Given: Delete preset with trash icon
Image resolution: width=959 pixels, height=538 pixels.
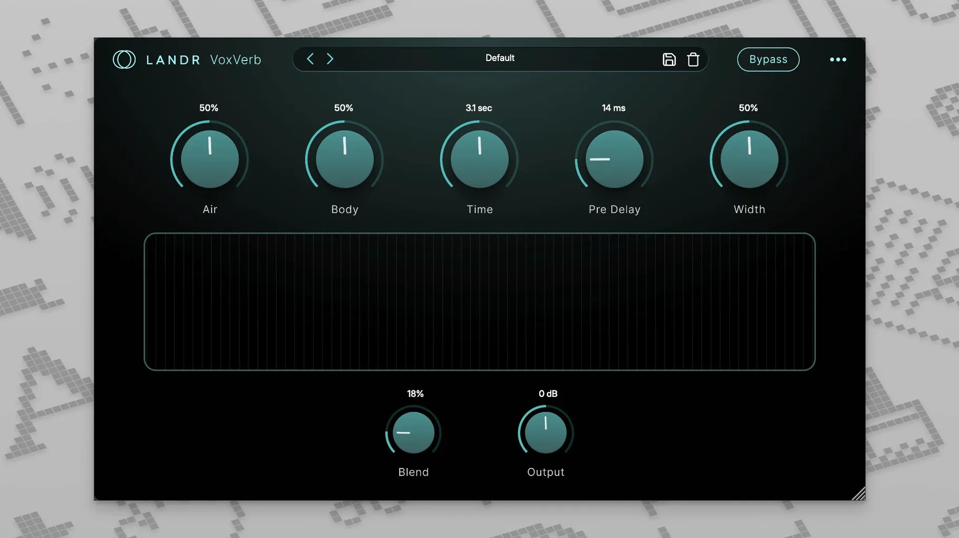Looking at the screenshot, I should pyautogui.click(x=693, y=59).
